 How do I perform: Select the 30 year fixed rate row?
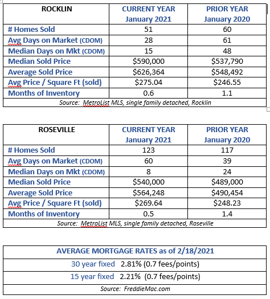point(134,265)
